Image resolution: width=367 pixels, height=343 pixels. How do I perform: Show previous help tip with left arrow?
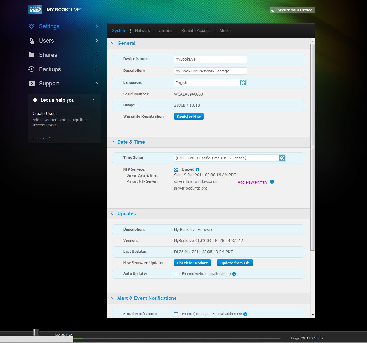34,138
